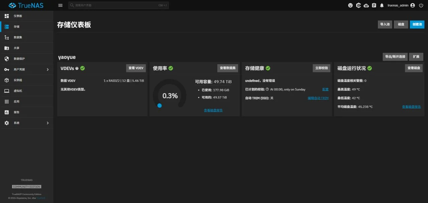The width and height of the screenshot is (428, 203).
Task: Open the alerts bell icon
Action: [x=382, y=5]
